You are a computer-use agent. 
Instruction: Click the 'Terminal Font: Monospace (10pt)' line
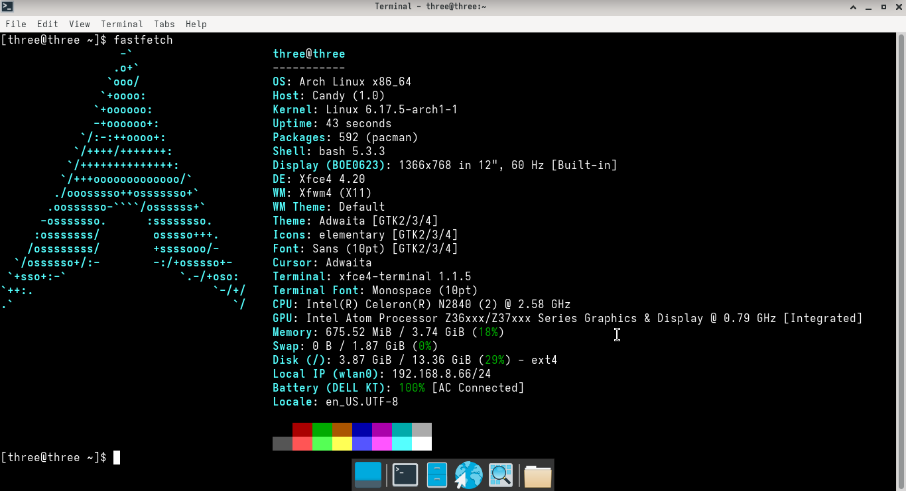(x=375, y=290)
